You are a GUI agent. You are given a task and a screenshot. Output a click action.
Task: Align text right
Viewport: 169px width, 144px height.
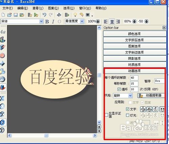(x=118, y=21)
